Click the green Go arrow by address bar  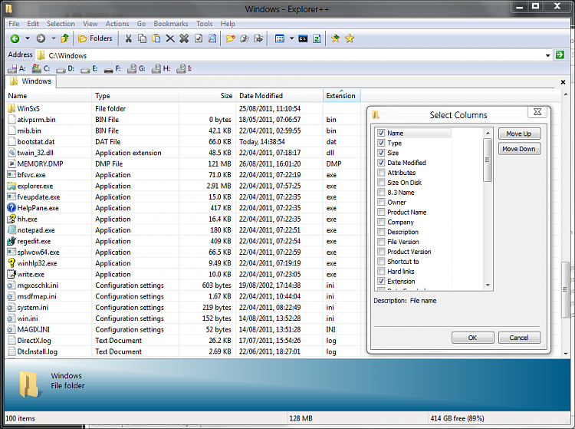(x=560, y=55)
